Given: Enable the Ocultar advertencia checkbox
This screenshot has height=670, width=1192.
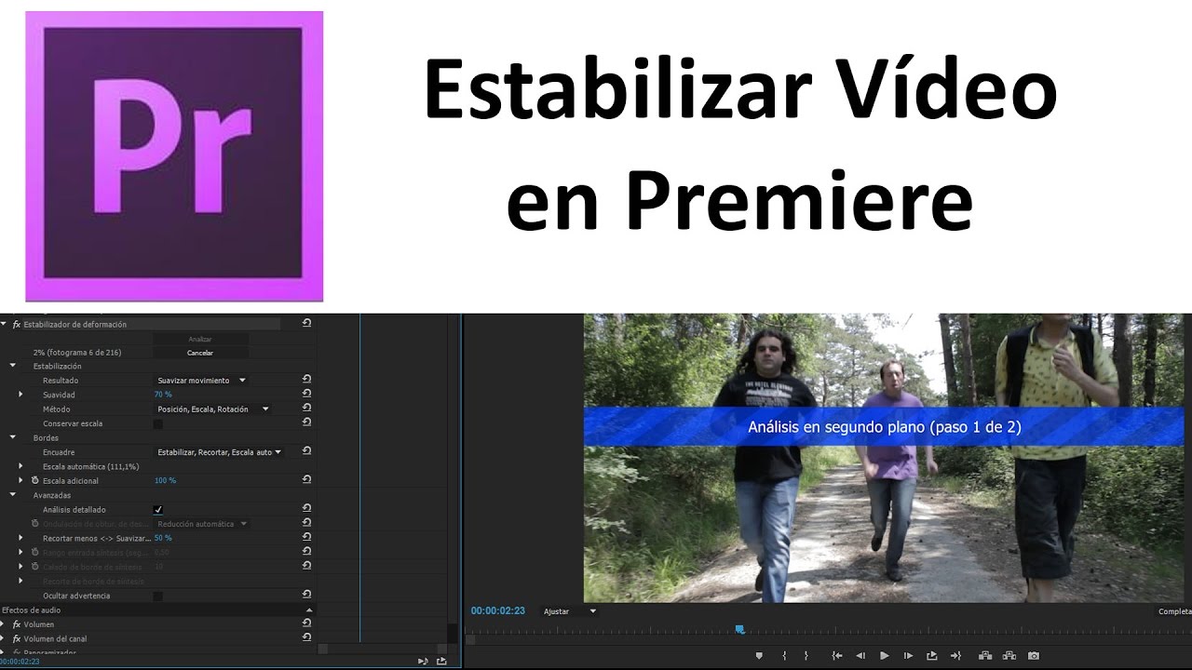Looking at the screenshot, I should coord(158,596).
